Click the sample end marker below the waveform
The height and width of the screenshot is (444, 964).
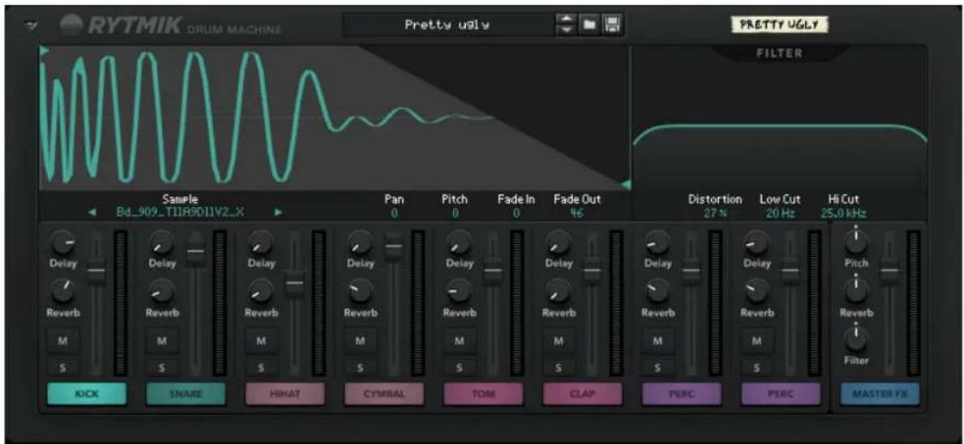pos(625,185)
